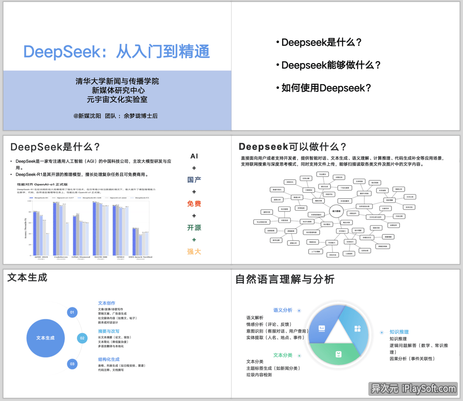Screen dimensions: 463x401
Task: Click the numbered circle 01
Action: [72, 312]
